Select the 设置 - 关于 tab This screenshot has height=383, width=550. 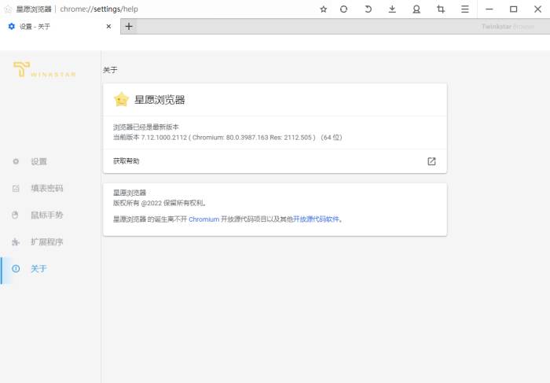[60, 26]
